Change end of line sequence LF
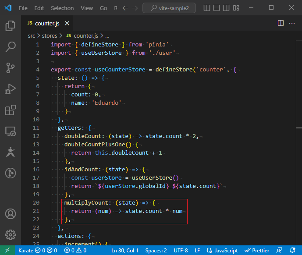Image resolution: width=302 pixels, height=255 pixels. [197, 250]
